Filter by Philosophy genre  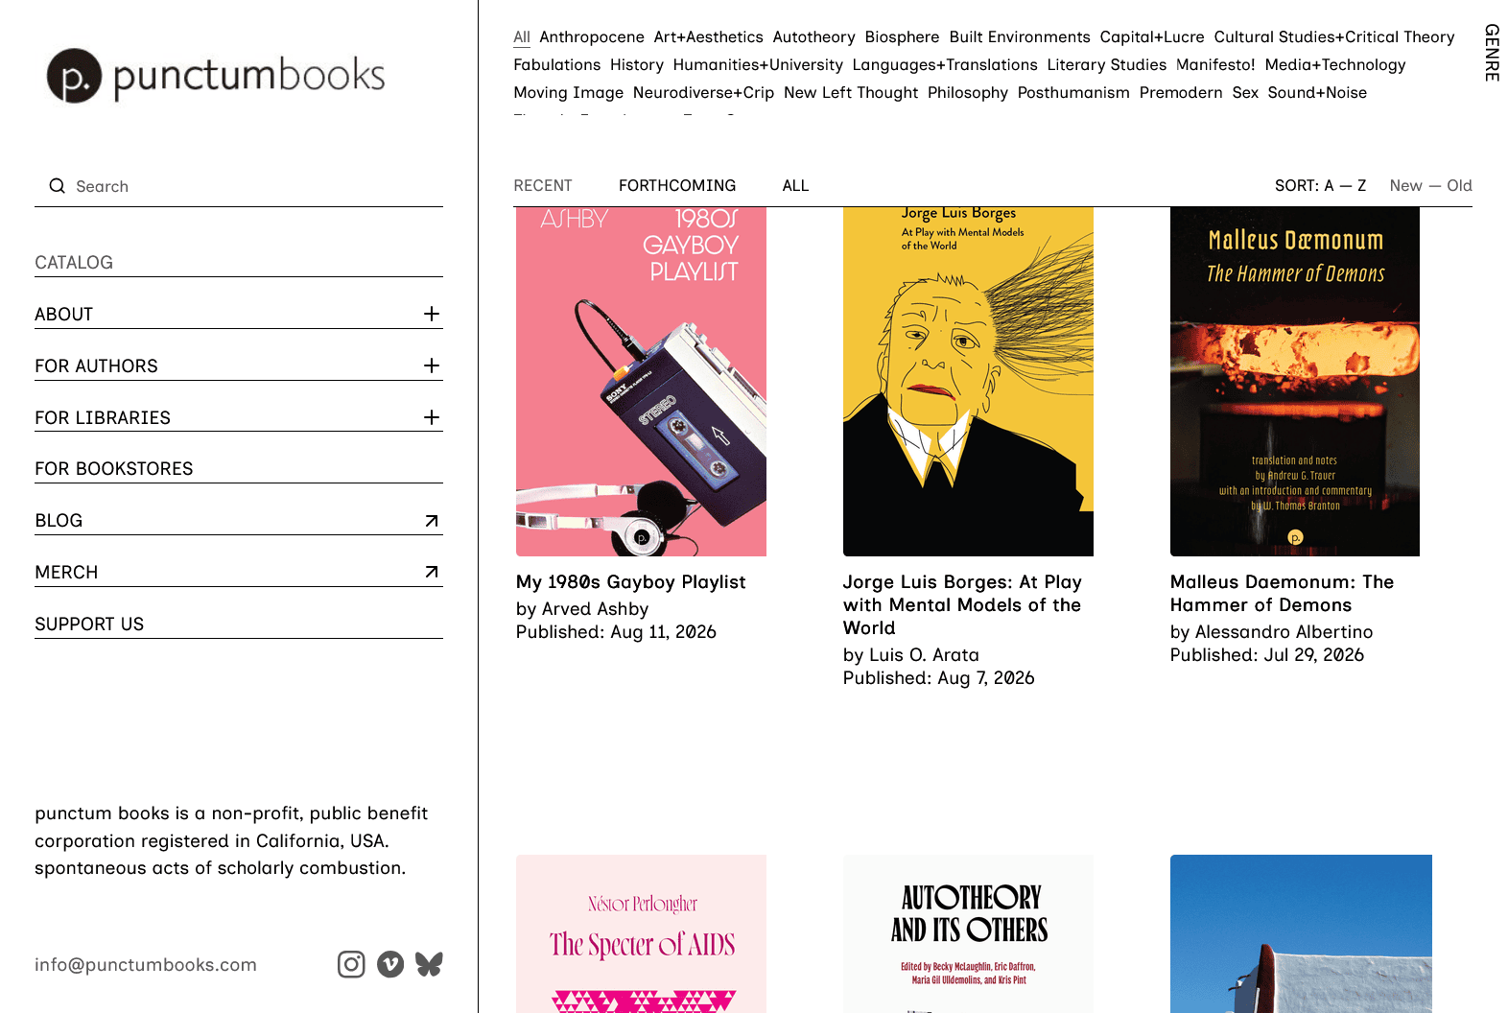[x=968, y=93]
